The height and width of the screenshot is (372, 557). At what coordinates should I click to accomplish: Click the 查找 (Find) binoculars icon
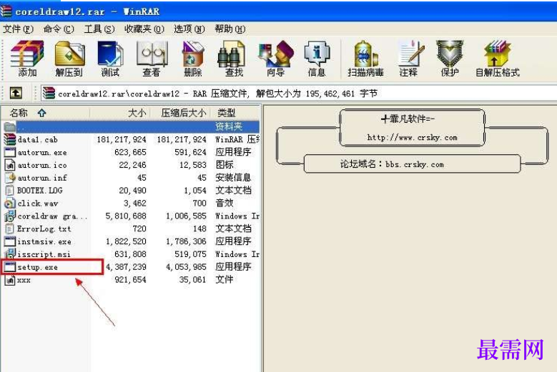pos(231,54)
